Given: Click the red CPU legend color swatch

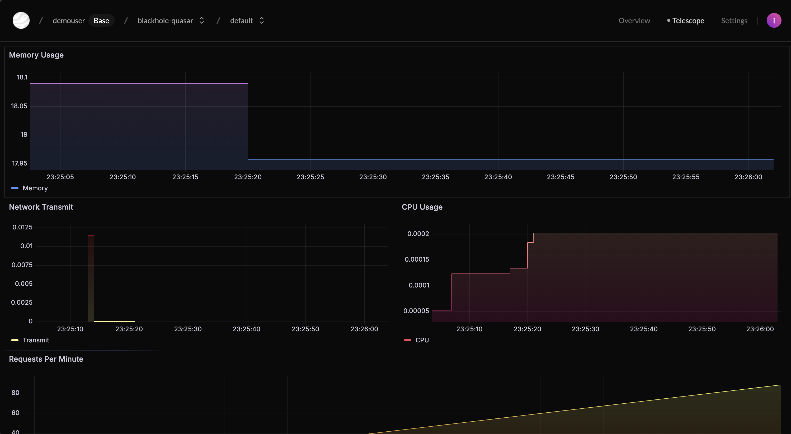Looking at the screenshot, I should click(407, 340).
